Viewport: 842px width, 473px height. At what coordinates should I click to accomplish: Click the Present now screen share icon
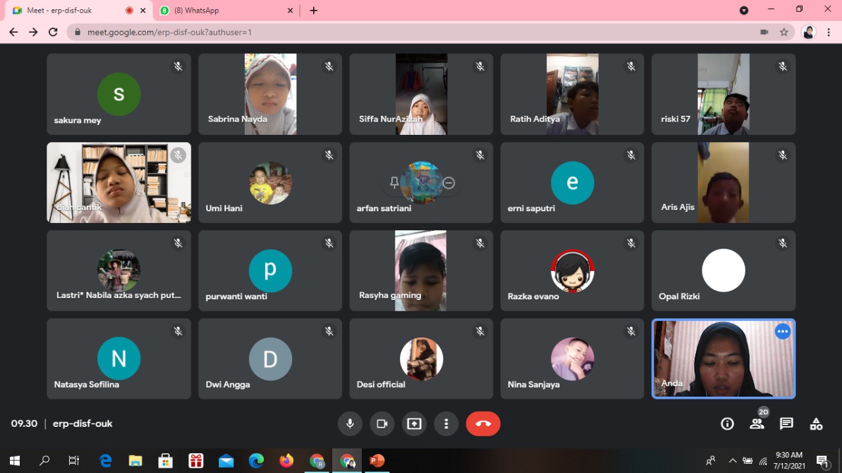tap(414, 424)
